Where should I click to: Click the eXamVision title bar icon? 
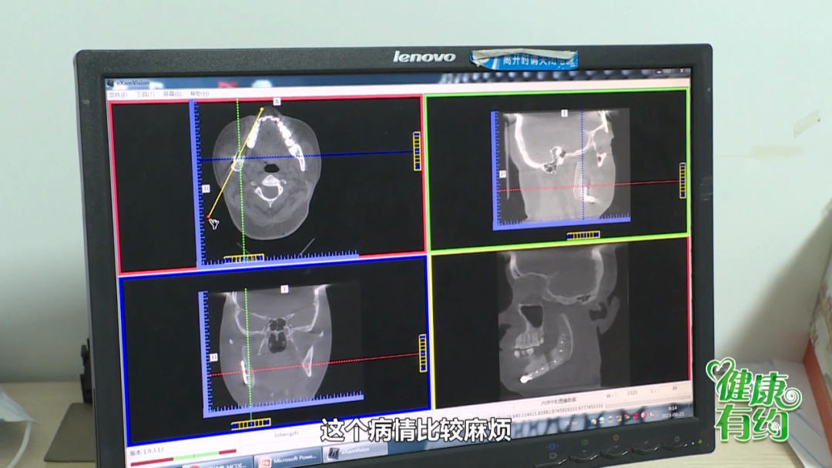pos(112,83)
